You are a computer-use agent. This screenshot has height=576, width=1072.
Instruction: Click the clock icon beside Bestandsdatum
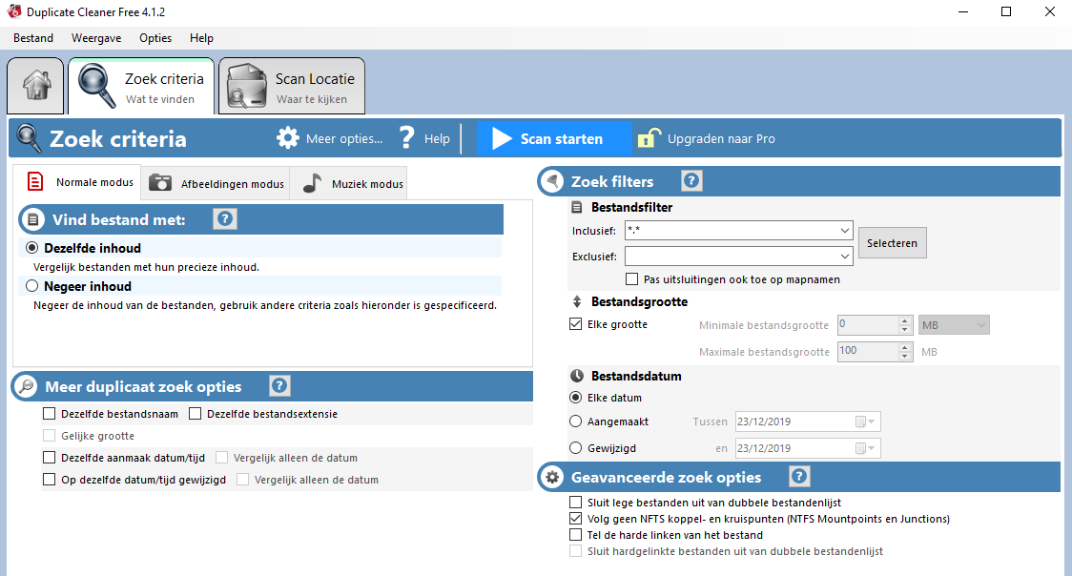pyautogui.click(x=577, y=376)
